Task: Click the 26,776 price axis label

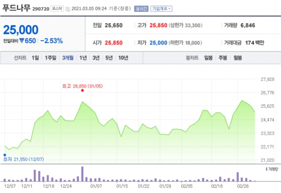Action: [267, 93]
